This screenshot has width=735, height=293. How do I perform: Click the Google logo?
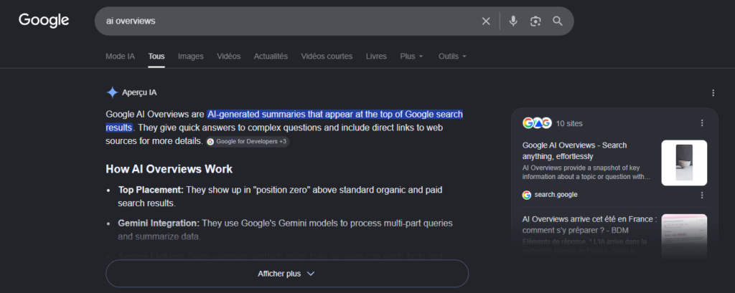44,21
